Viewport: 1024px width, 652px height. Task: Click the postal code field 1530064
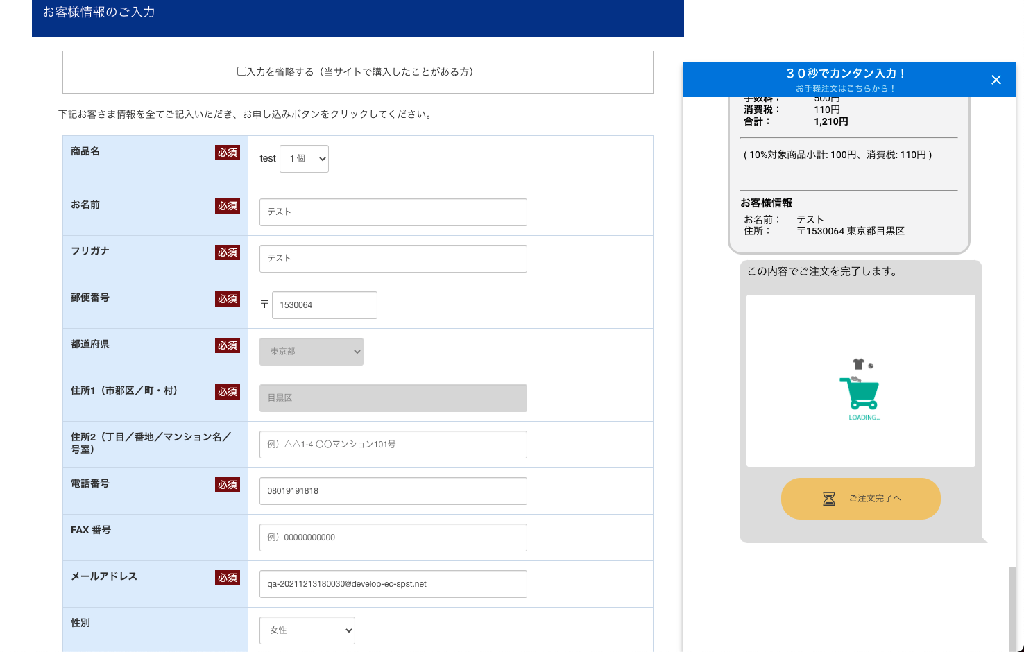coord(325,305)
